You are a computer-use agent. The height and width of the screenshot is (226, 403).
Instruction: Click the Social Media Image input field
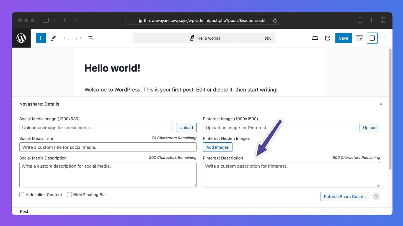coord(96,128)
